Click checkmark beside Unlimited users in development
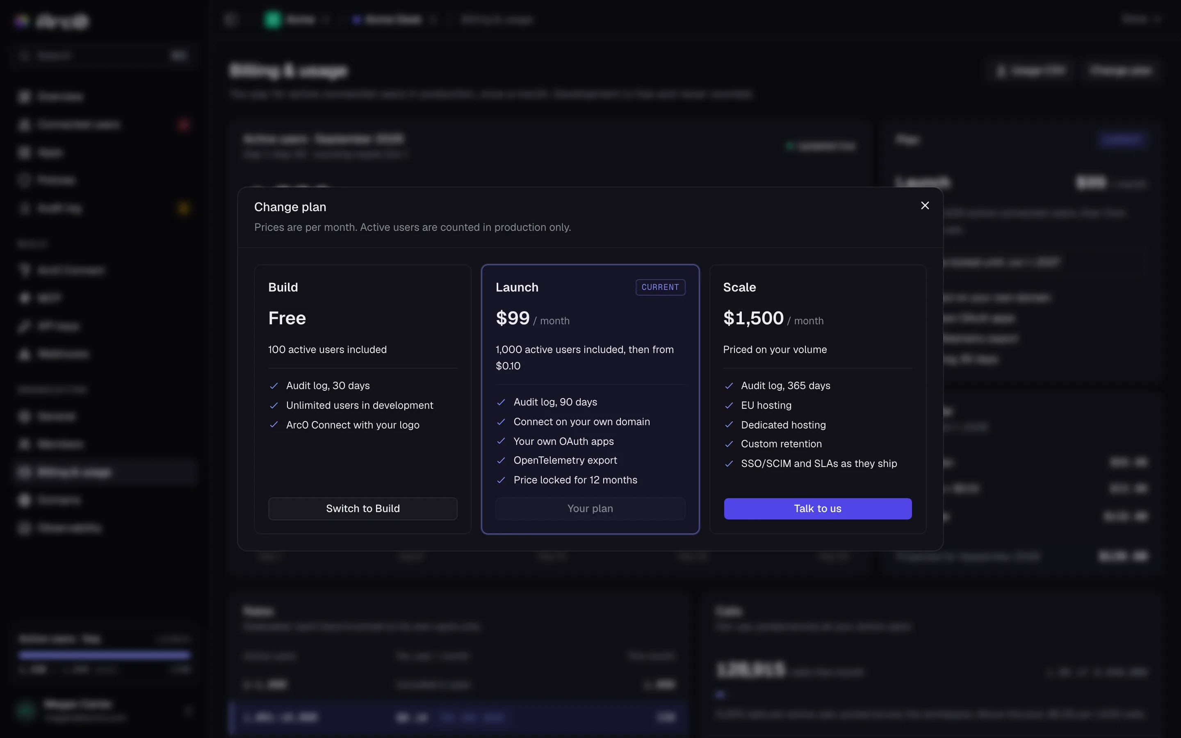Viewport: 1181px width, 738px height. (274, 405)
